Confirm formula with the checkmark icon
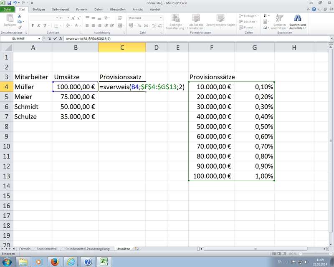334x267 pixels. pyautogui.click(x=55, y=38)
